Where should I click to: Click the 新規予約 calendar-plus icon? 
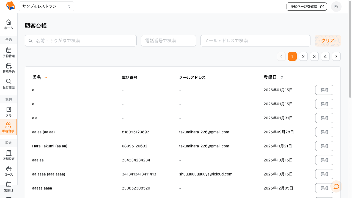click(x=9, y=66)
